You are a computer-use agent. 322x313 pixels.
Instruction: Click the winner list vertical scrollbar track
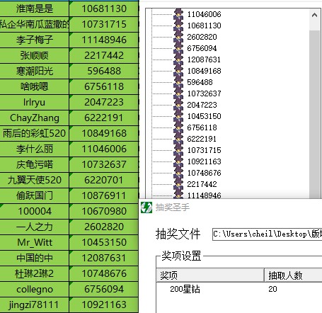click(314, 113)
